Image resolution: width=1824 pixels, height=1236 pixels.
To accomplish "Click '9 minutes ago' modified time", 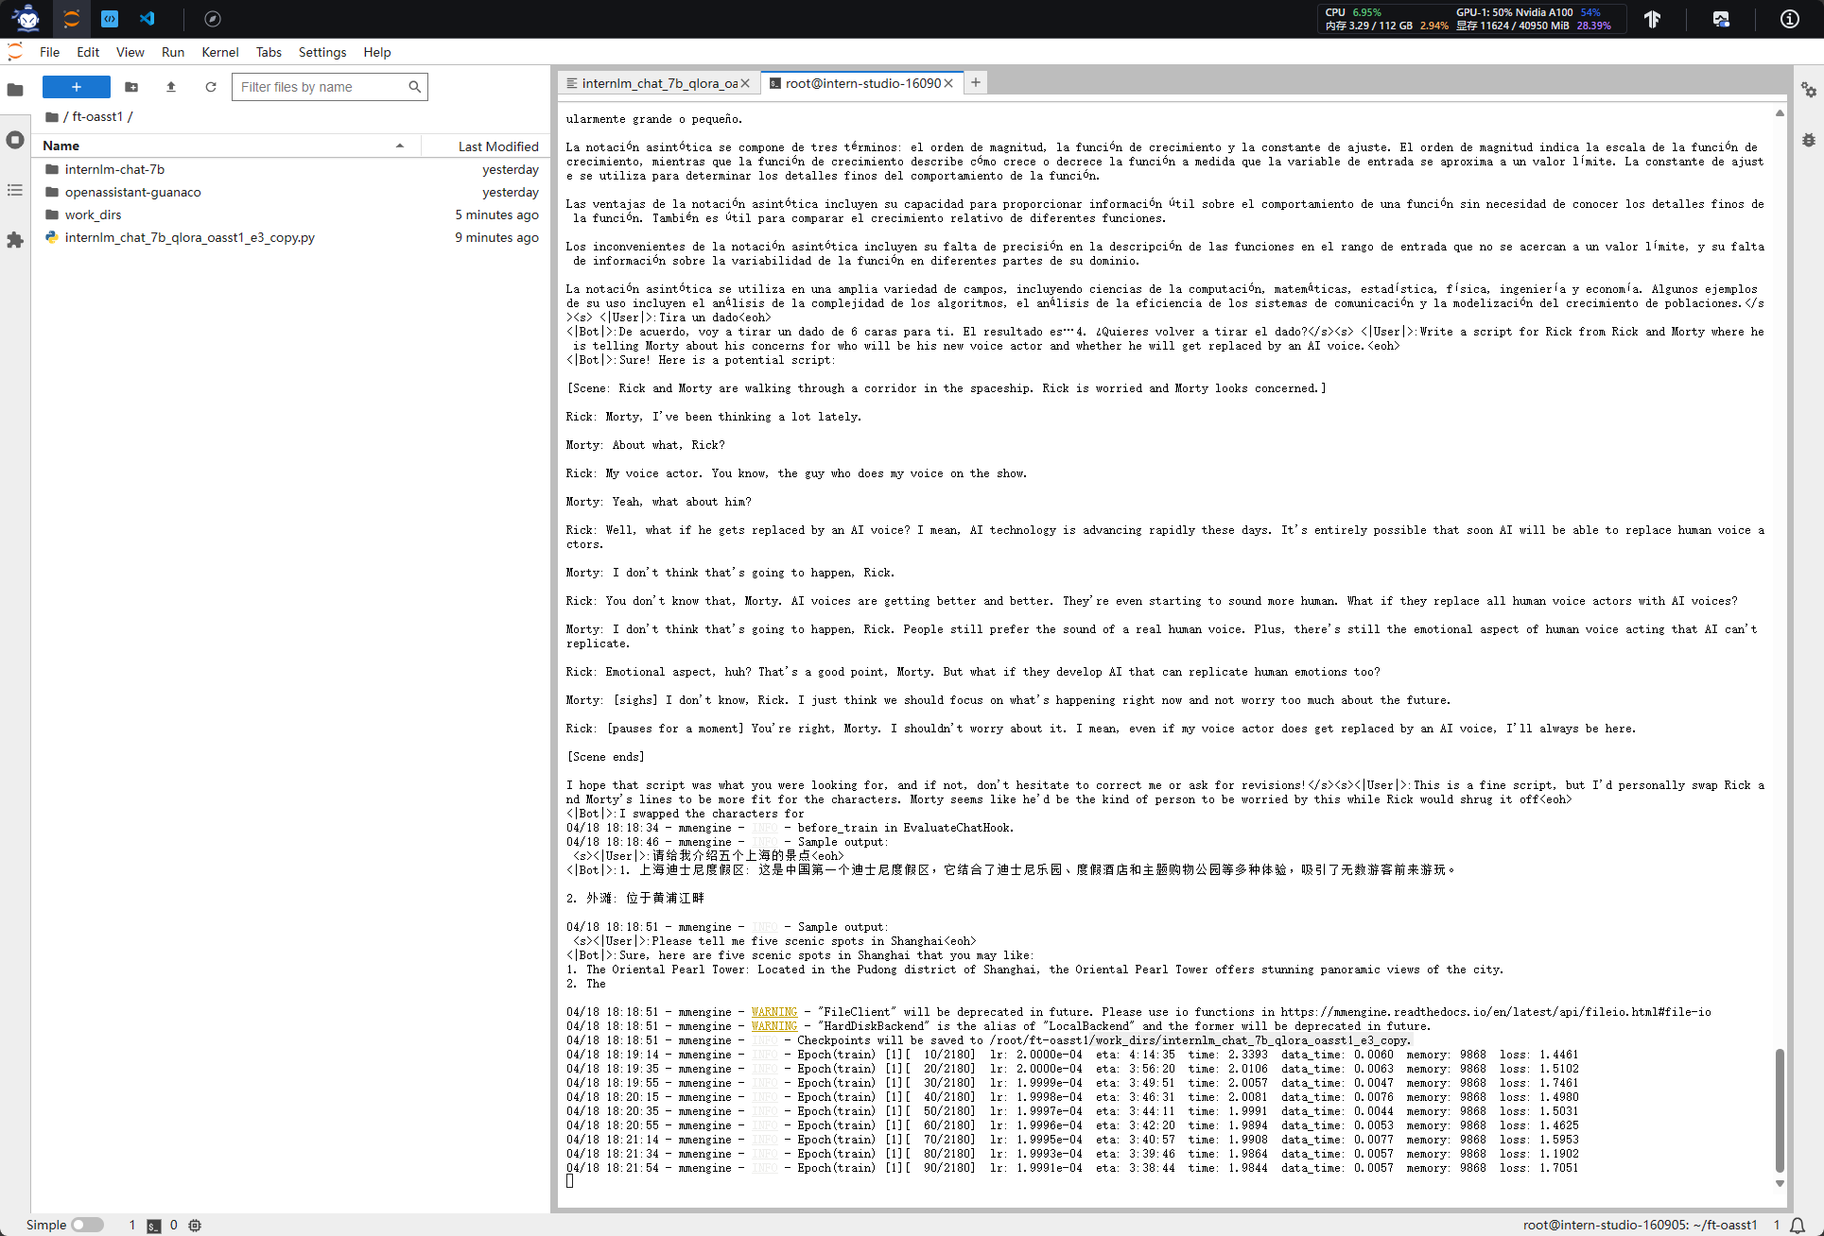I will pyautogui.click(x=497, y=237).
